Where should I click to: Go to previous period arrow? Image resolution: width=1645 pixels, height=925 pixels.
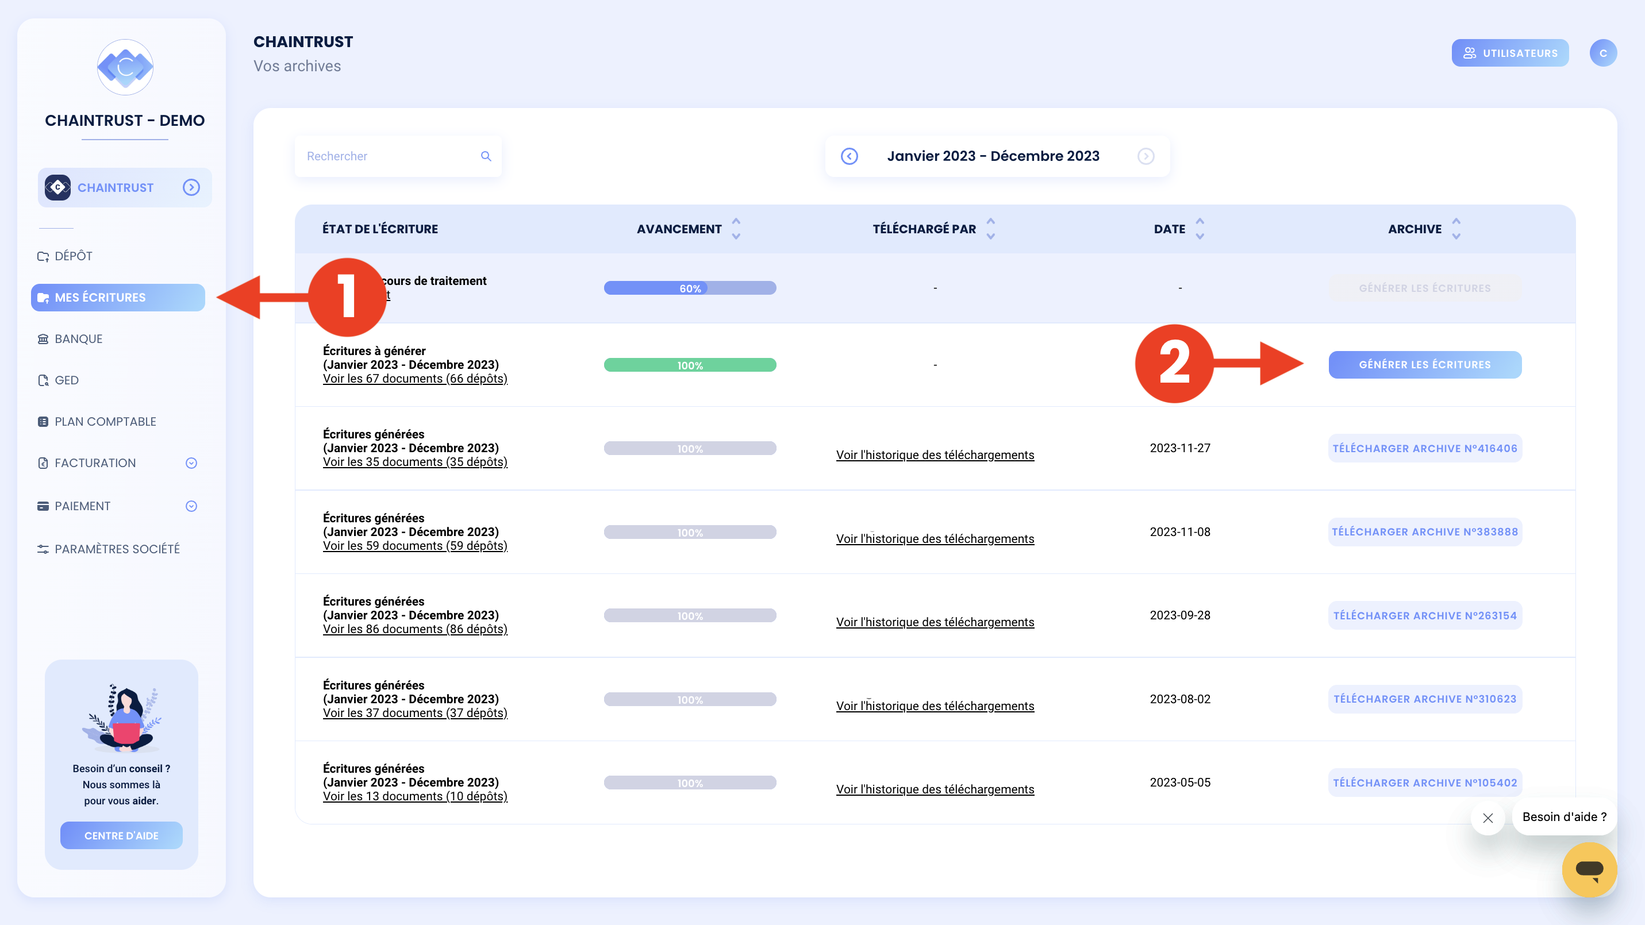pos(850,156)
